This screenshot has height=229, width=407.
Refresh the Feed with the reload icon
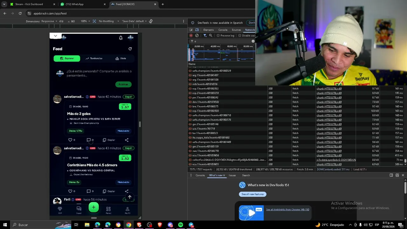coord(130,49)
